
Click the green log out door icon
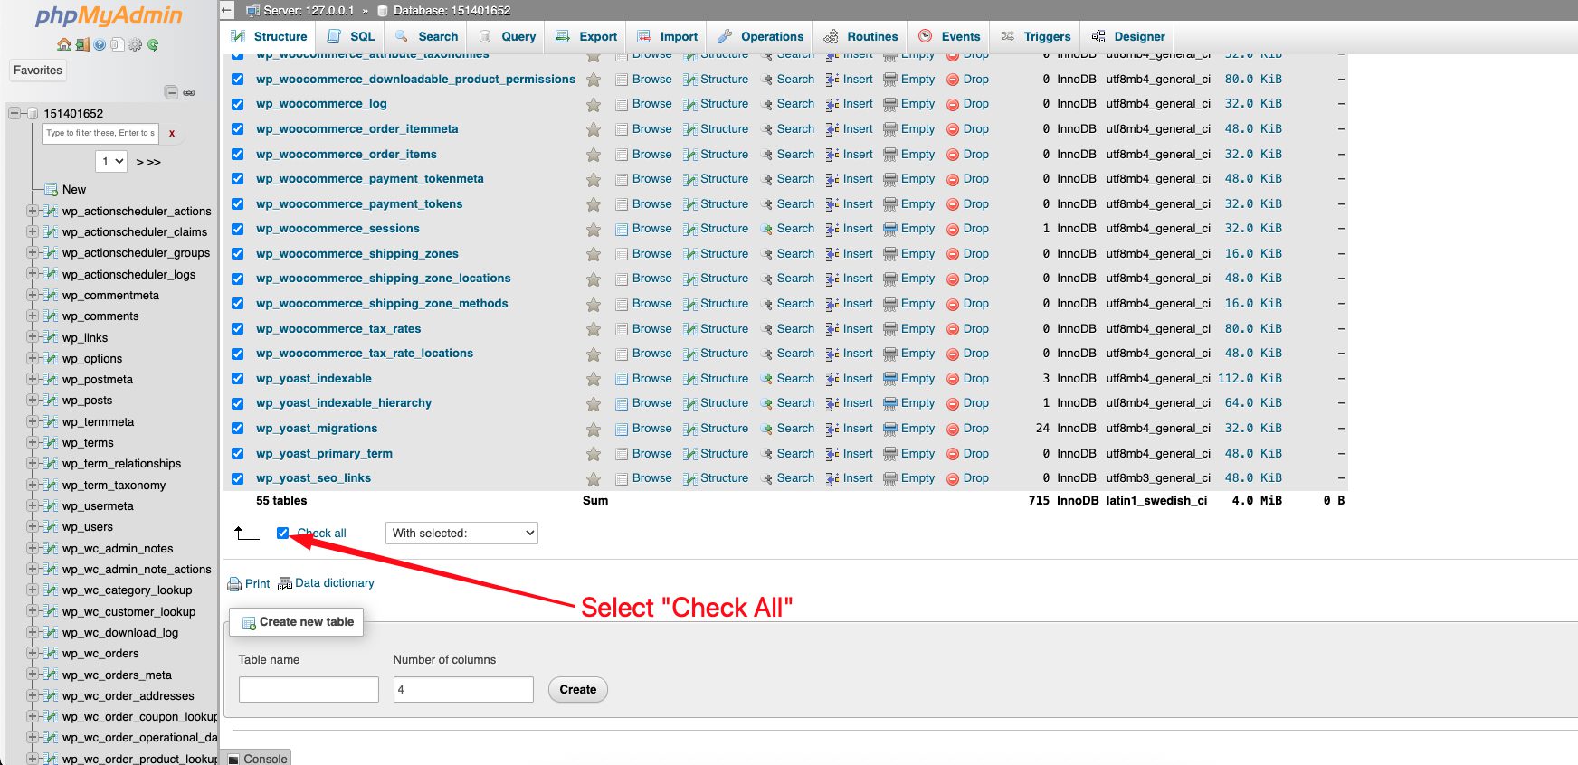pyautogui.click(x=81, y=44)
